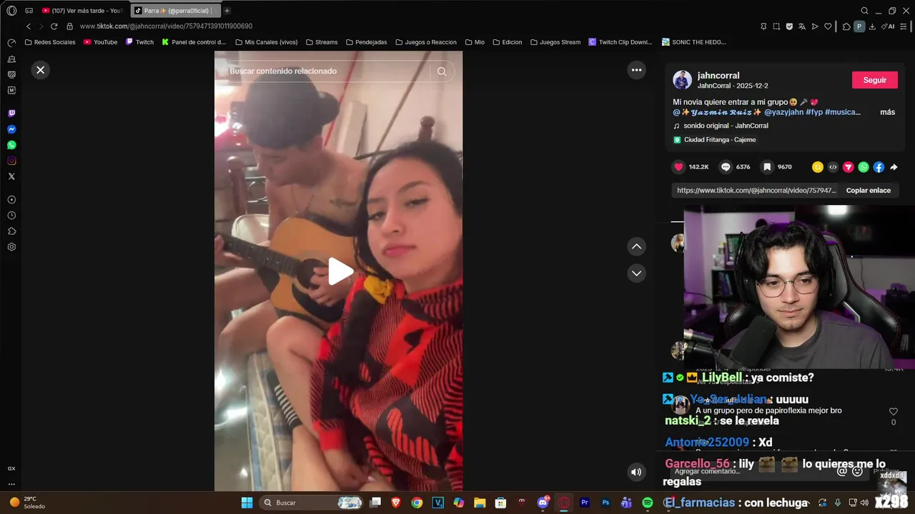Open Twitch in the Opera sidebar
This screenshot has height=514, width=915.
[11, 114]
